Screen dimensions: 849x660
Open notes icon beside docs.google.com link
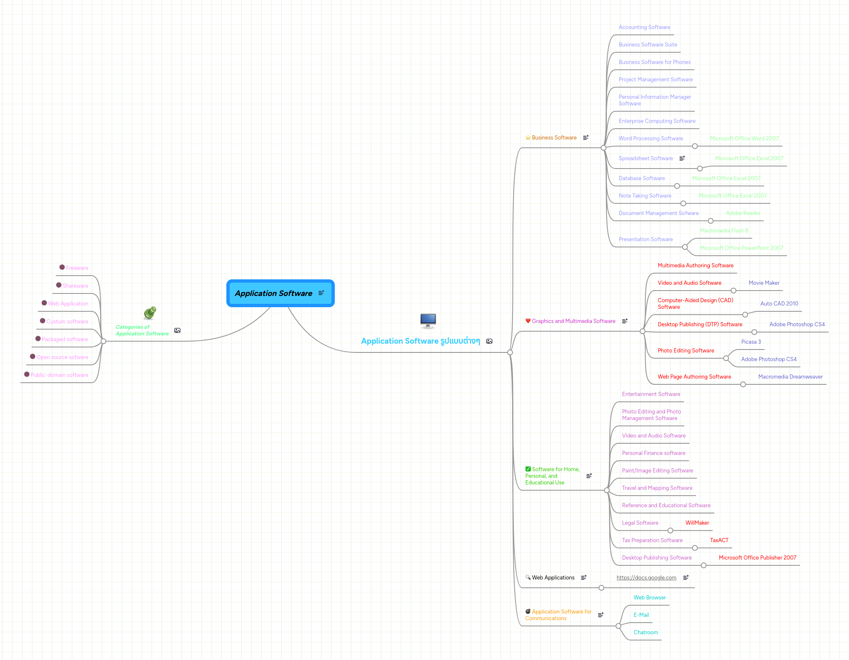(686, 577)
